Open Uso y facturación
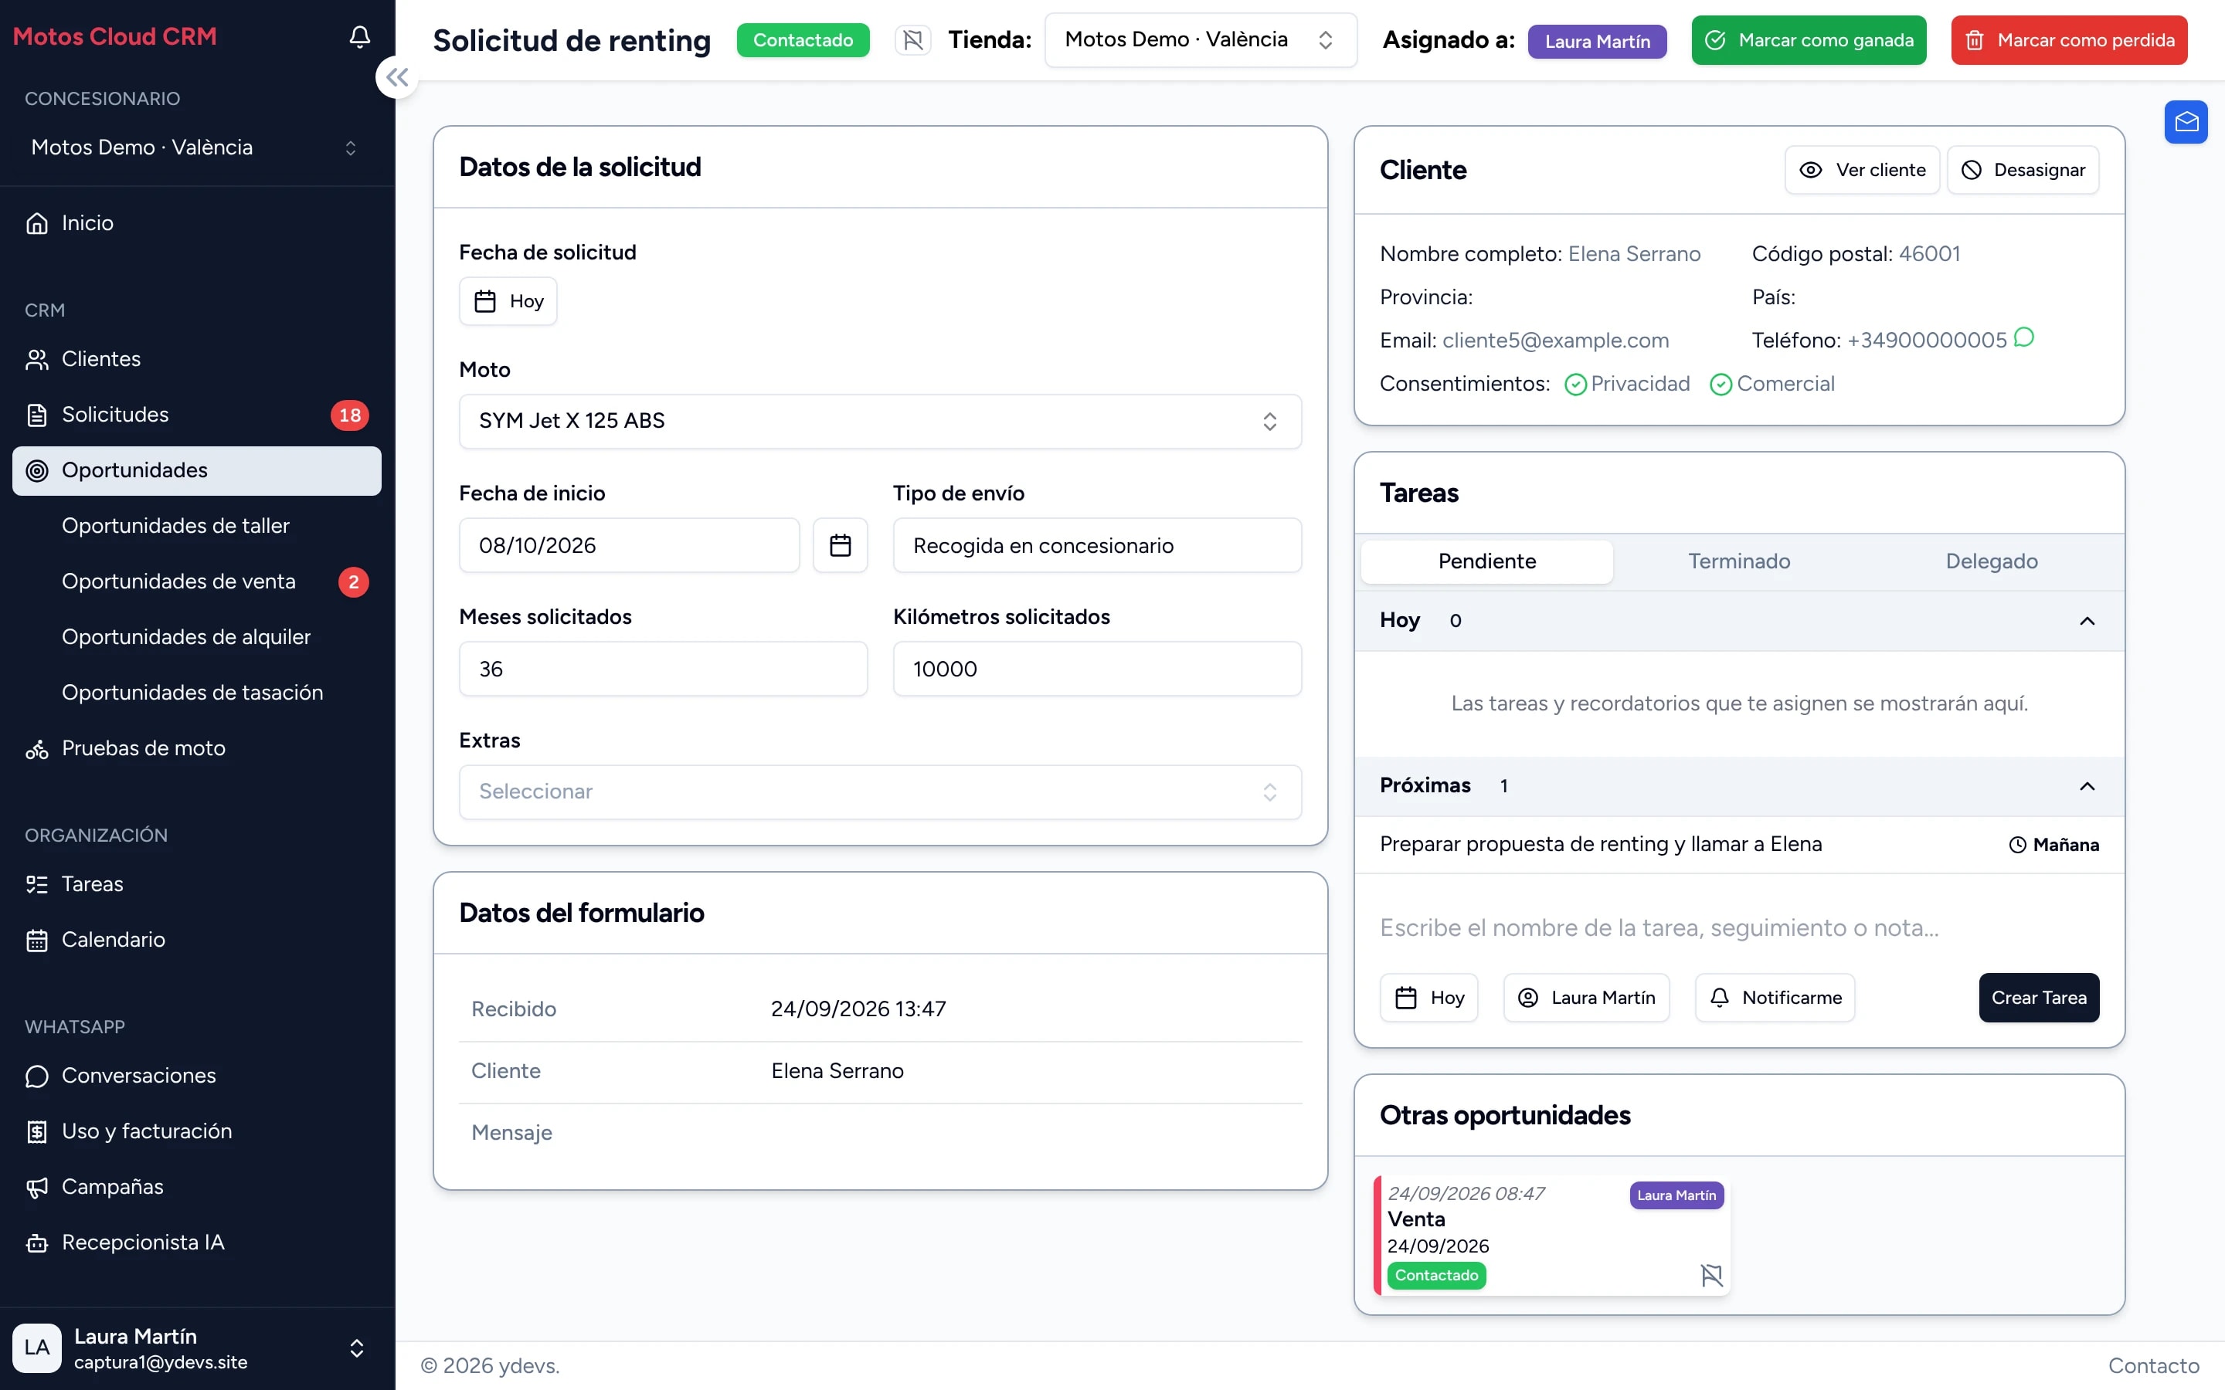 point(197,1131)
